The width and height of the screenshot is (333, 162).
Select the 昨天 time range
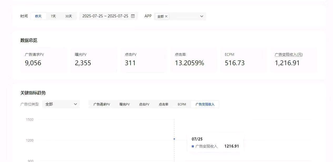(x=38, y=16)
